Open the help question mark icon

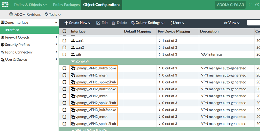257,5
